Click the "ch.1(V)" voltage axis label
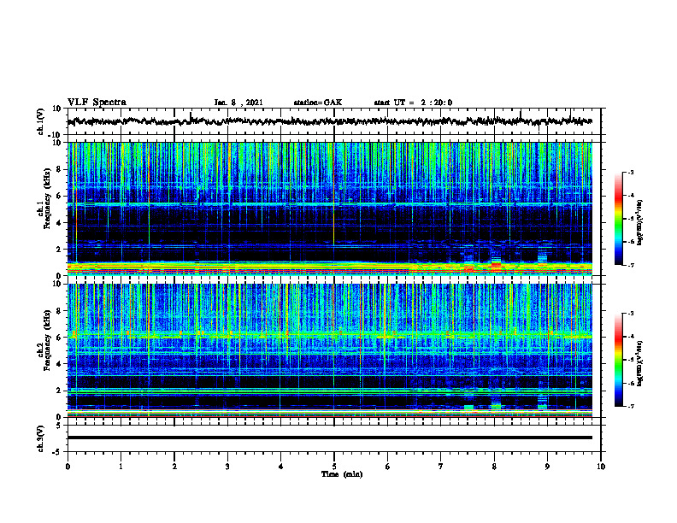Image resolution: width=677 pixels, height=523 pixels. (x=41, y=121)
